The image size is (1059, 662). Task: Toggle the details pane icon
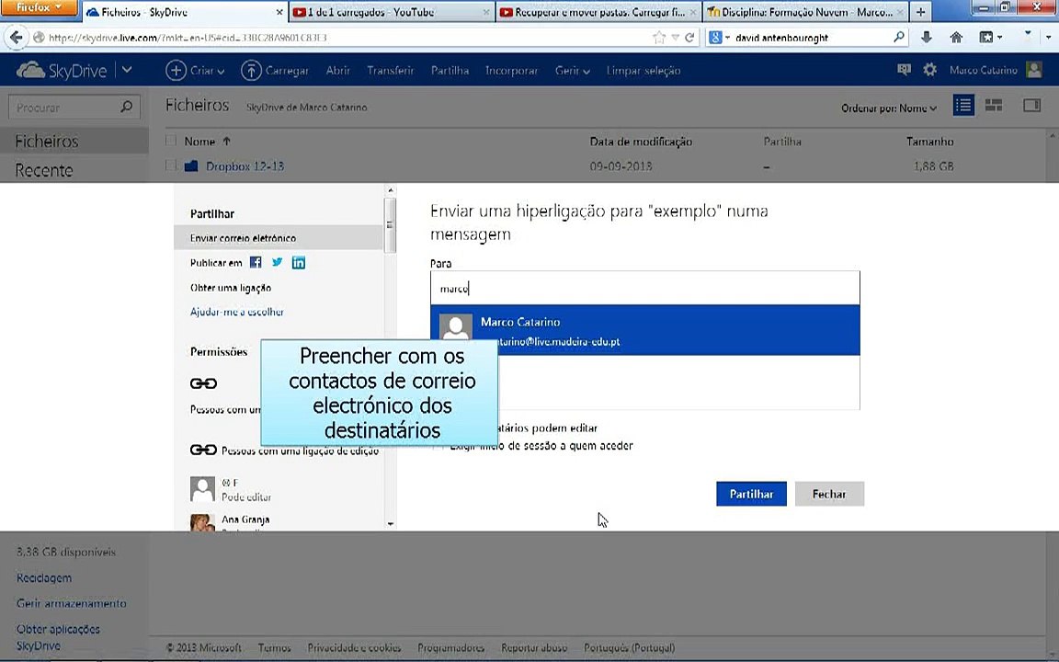click(x=1032, y=106)
